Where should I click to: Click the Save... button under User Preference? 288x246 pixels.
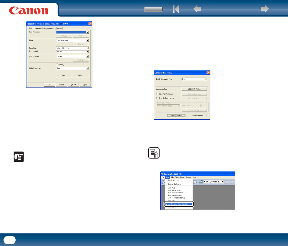[64, 36]
